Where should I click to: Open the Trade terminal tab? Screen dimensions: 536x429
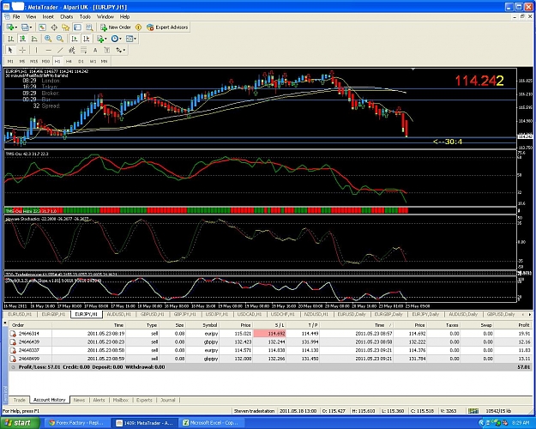[x=19, y=400]
